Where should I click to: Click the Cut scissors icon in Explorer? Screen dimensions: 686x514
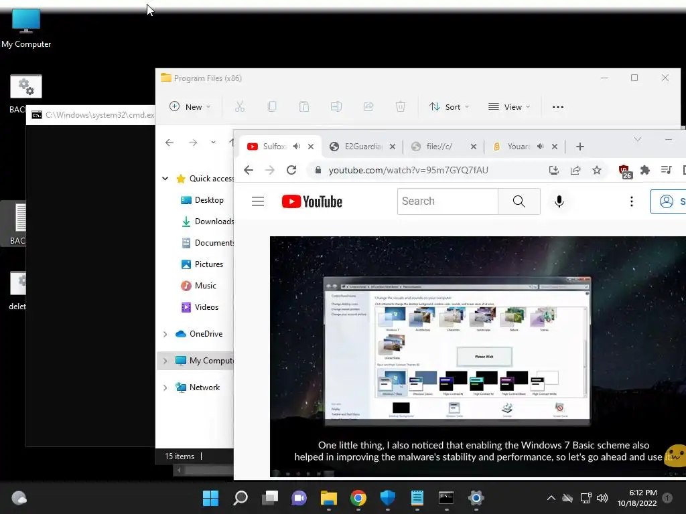coord(240,106)
